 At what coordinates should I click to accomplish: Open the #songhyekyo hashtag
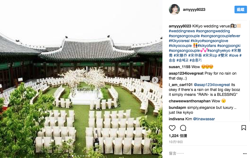[x=219, y=50]
